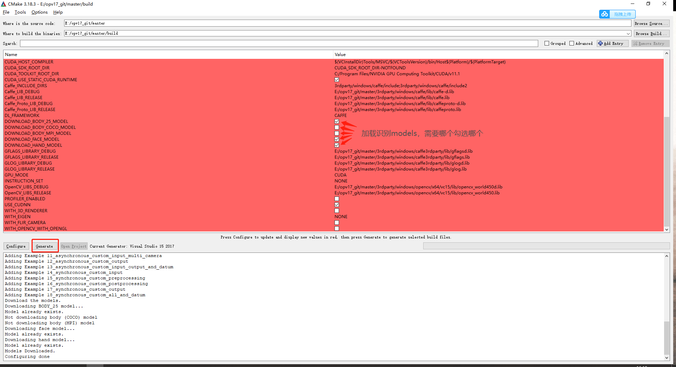Image resolution: width=676 pixels, height=367 pixels.
Task: Open the Options menu
Action: pos(39,12)
